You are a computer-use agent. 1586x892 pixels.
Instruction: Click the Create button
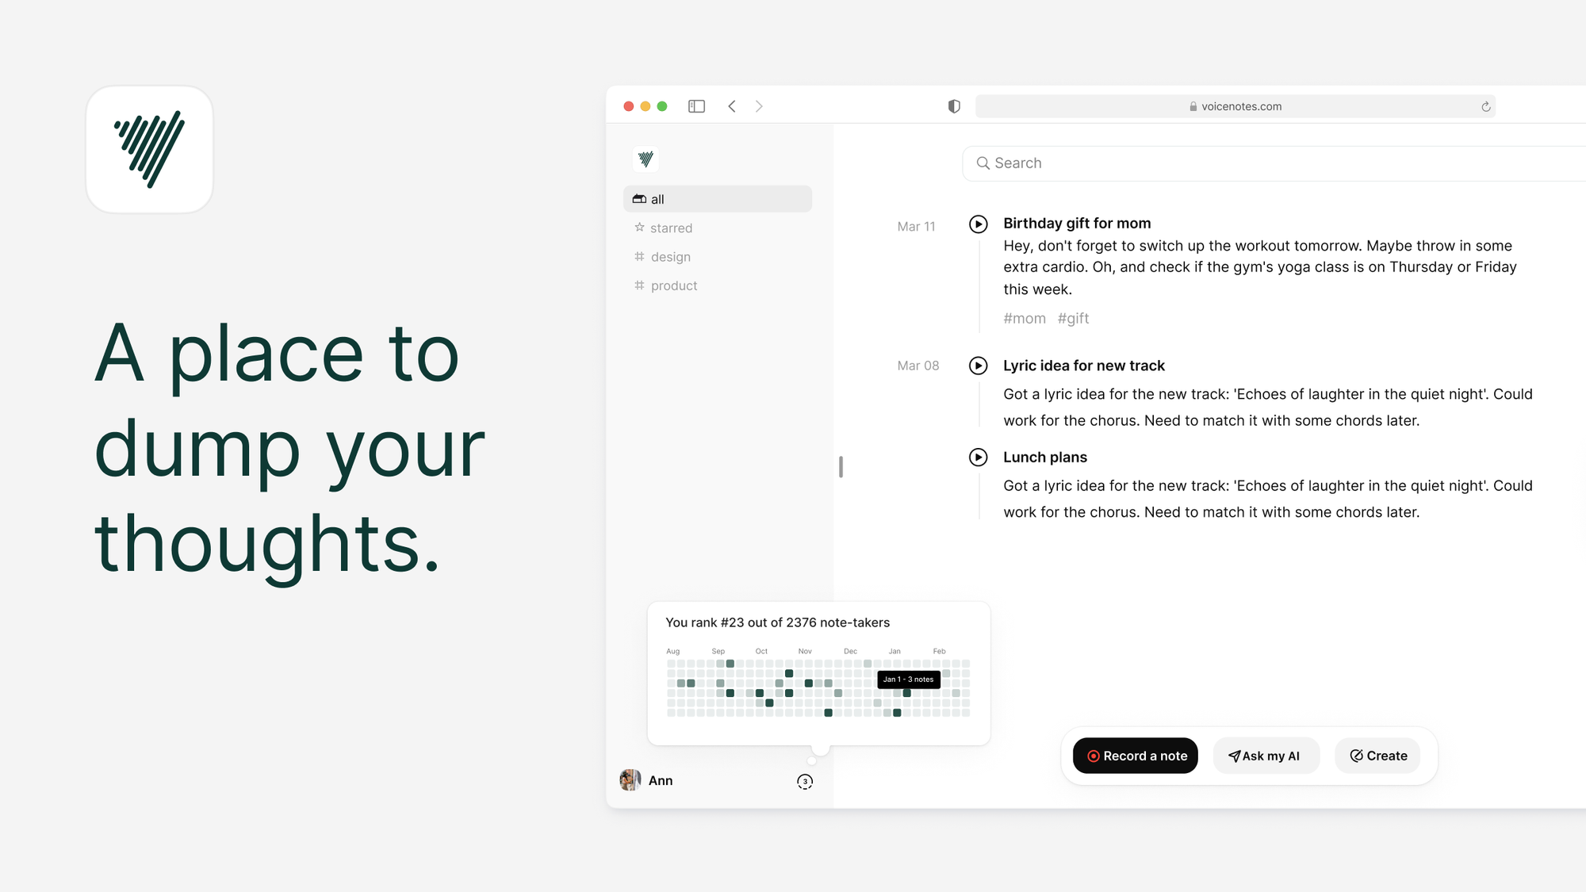click(1377, 755)
